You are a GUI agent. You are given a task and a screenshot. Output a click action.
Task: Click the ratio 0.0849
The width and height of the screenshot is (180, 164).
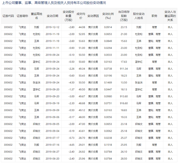[x=108, y=41]
